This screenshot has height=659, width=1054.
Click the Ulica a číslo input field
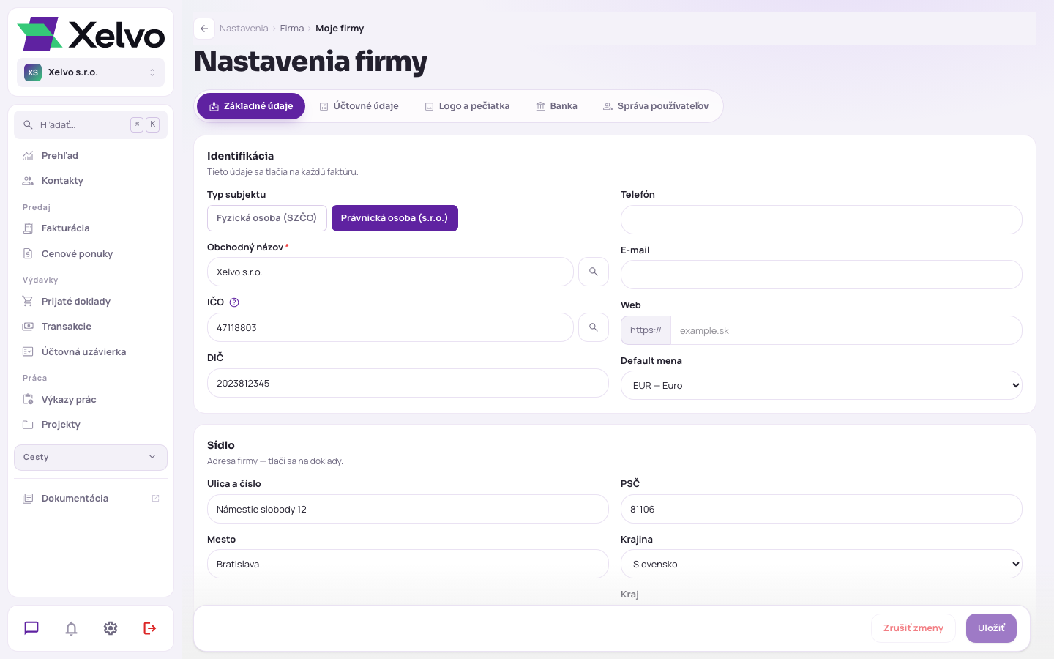(x=408, y=509)
